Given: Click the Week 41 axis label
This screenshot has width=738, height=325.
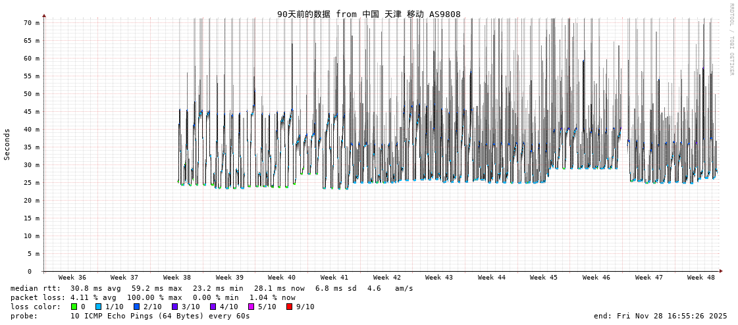Looking at the screenshot, I should tap(334, 278).
